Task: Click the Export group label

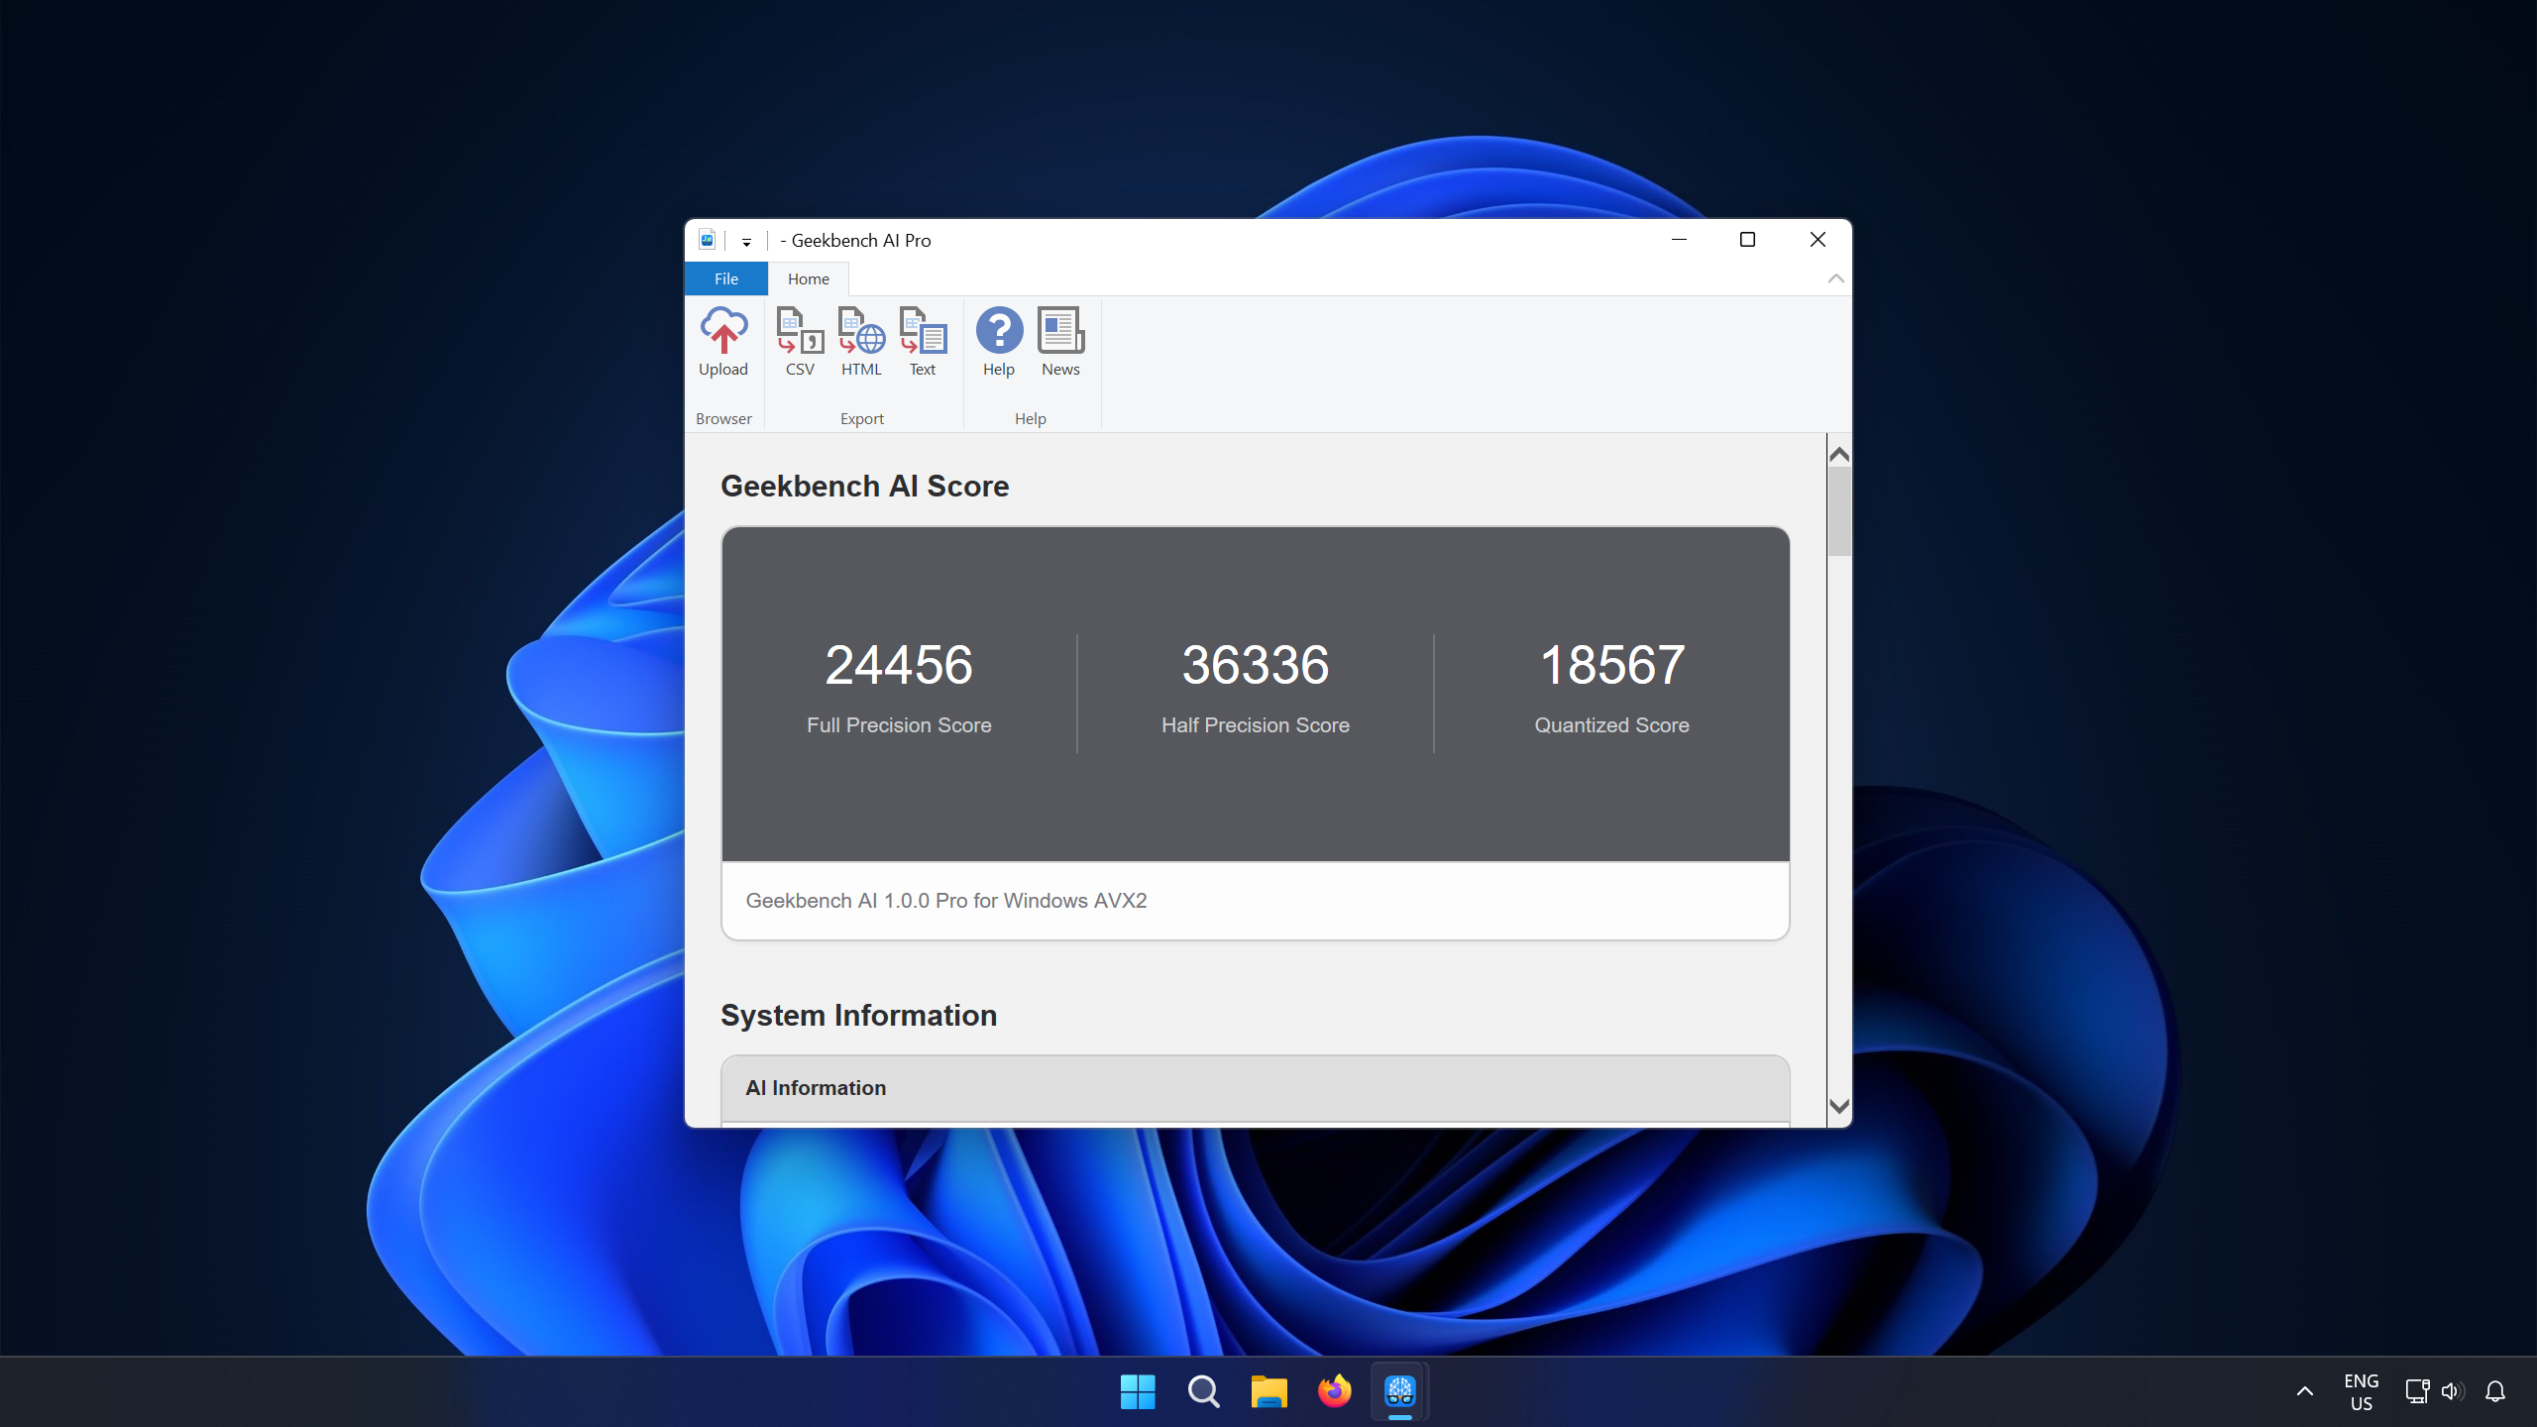Action: click(x=861, y=418)
